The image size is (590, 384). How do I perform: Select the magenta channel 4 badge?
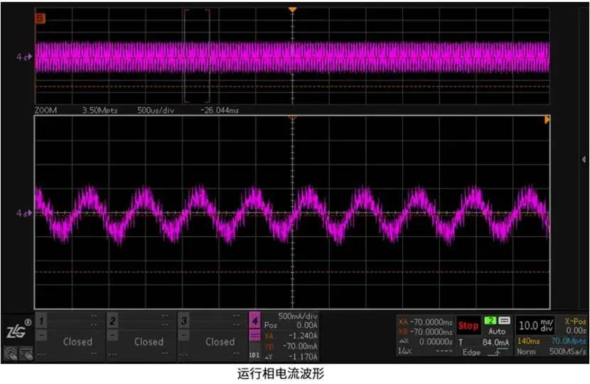pos(254,321)
